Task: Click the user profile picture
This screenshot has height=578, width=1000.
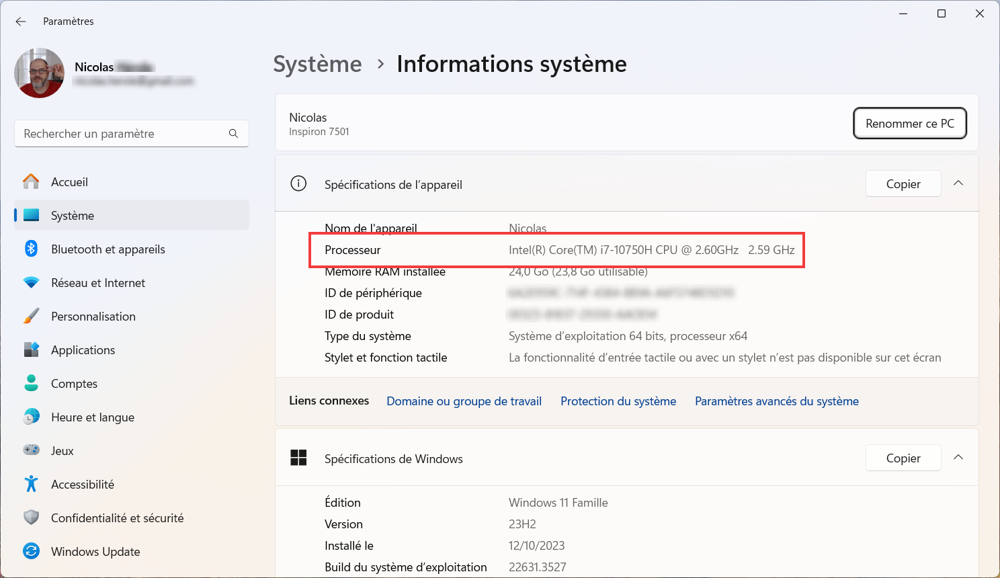Action: click(x=40, y=73)
